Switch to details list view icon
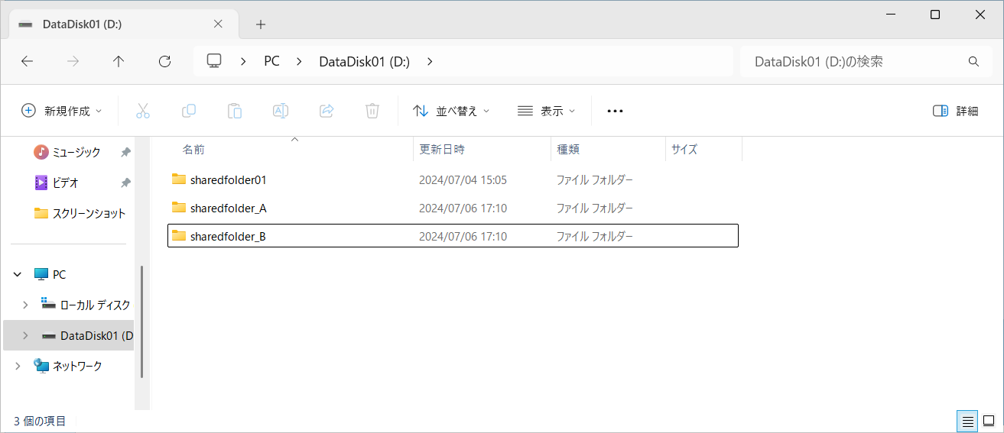 coord(967,421)
